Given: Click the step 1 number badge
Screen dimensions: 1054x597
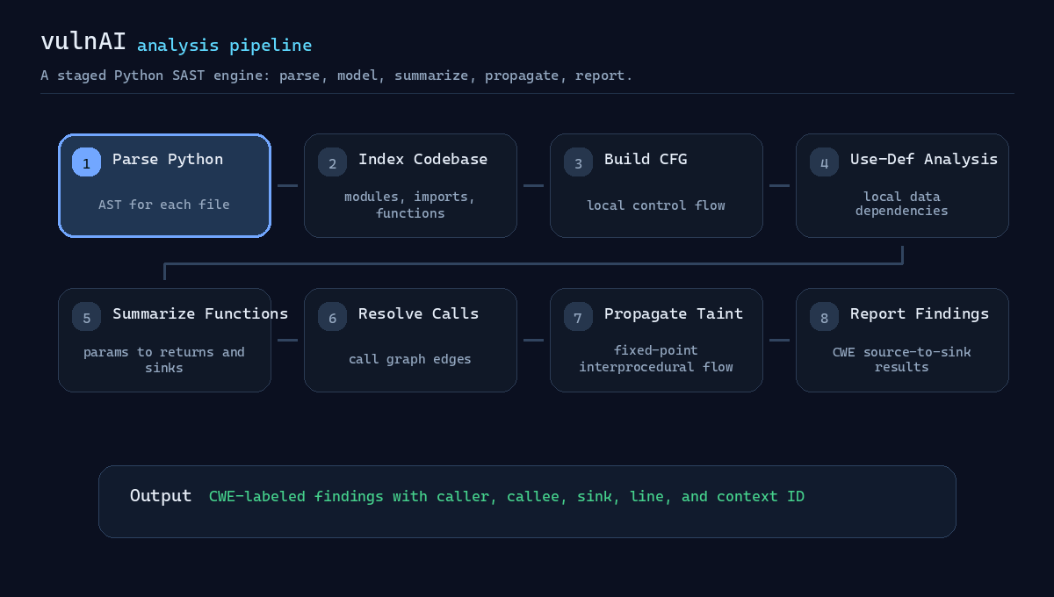Looking at the screenshot, I should [86, 162].
